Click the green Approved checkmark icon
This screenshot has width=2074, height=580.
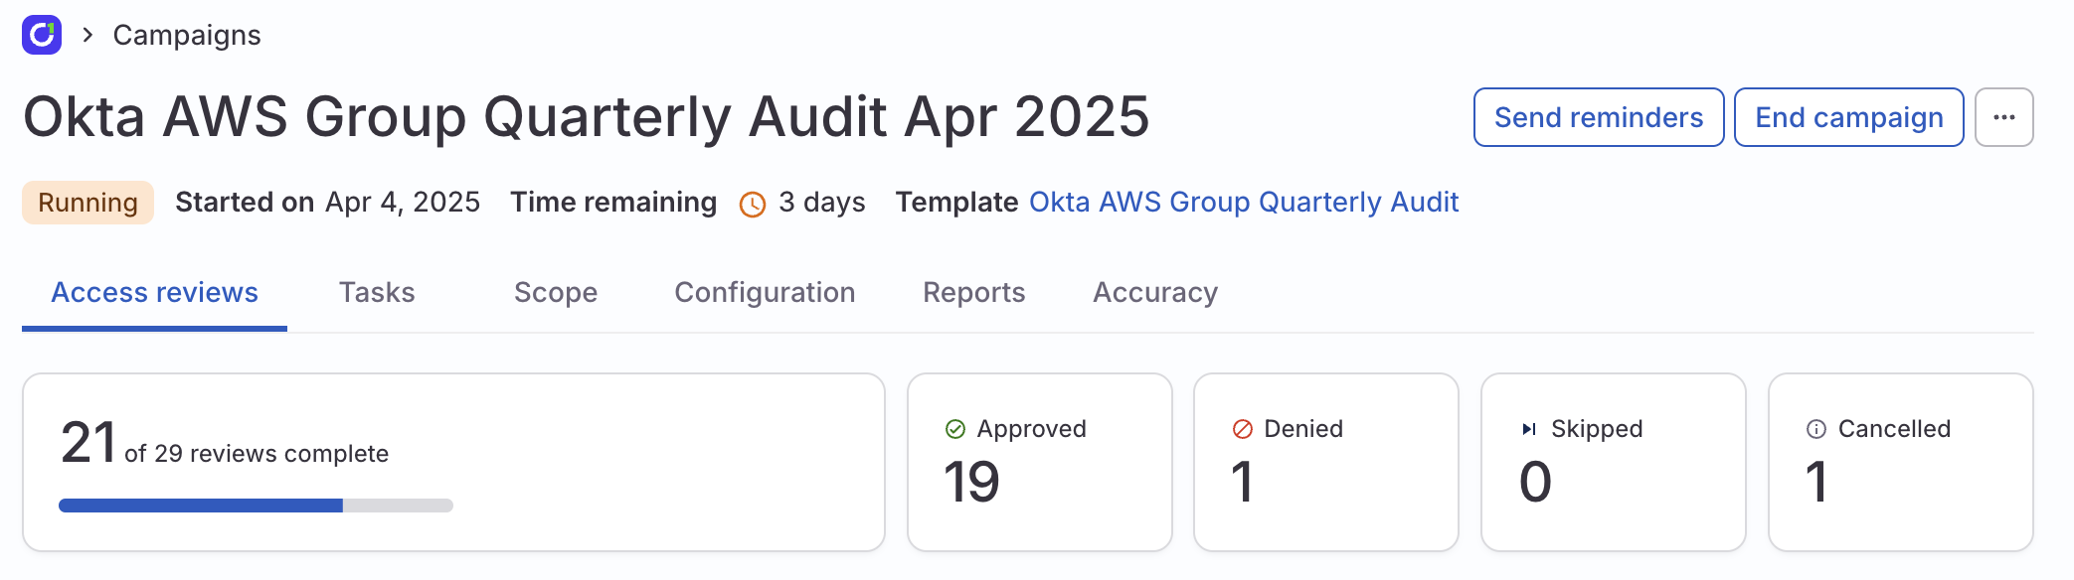(955, 429)
